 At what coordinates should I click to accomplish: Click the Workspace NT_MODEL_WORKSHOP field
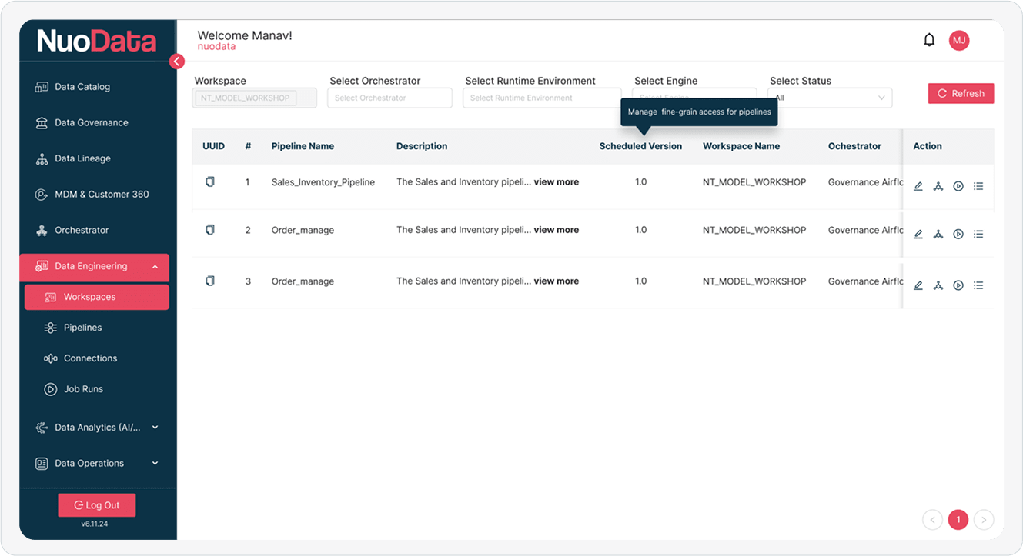[x=255, y=98]
